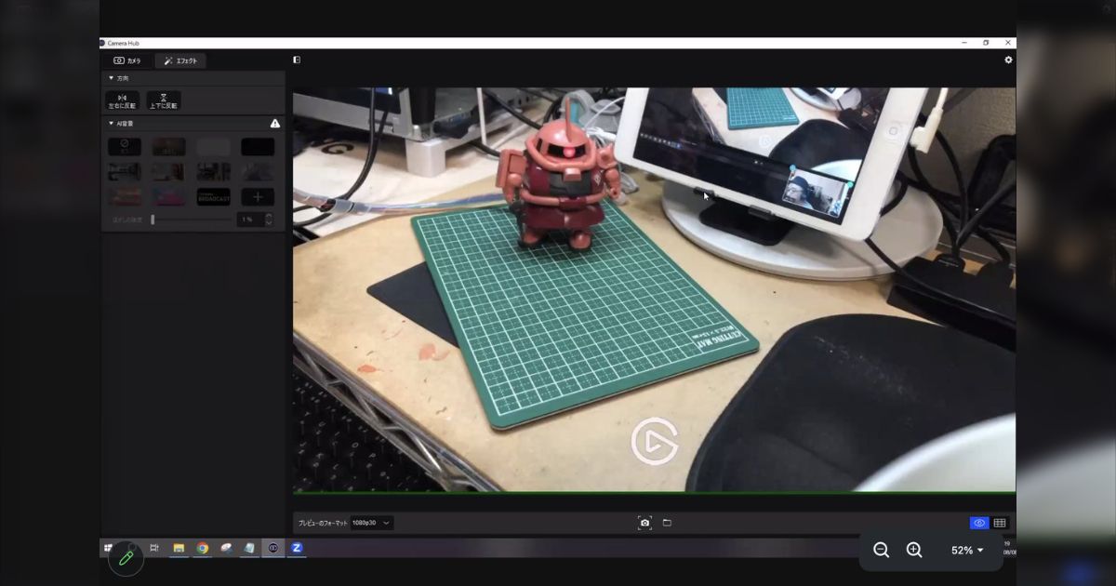Collapse the AI背景 section

[112, 123]
